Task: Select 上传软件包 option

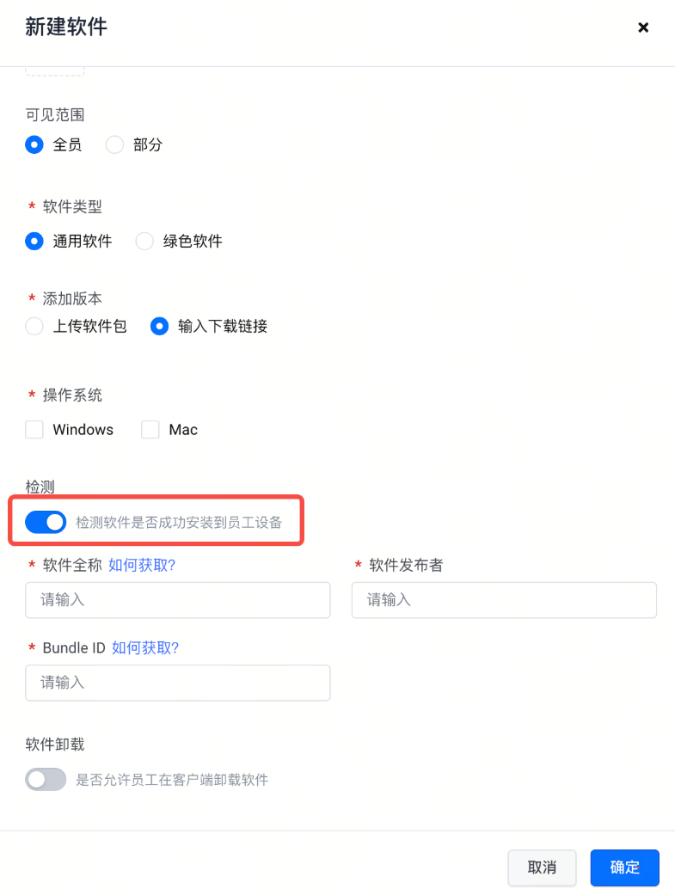Action: point(34,327)
